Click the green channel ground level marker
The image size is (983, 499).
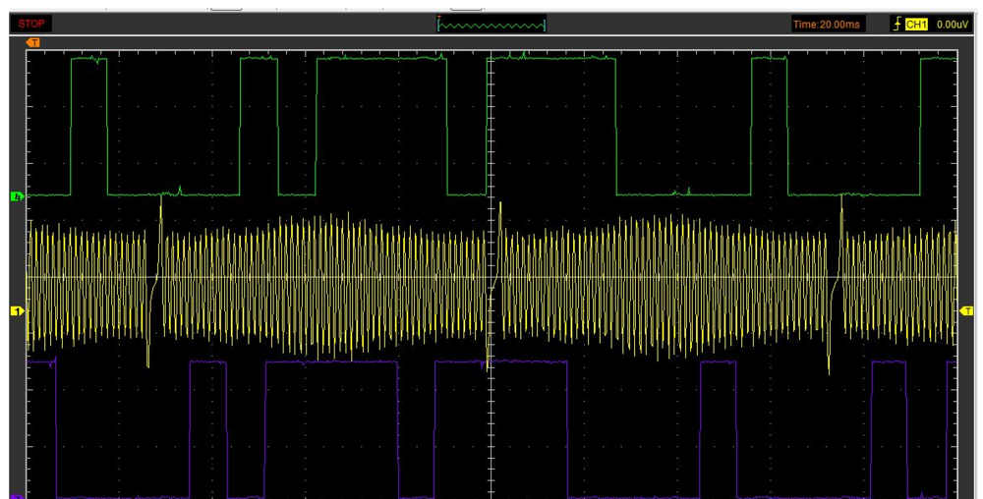(16, 196)
